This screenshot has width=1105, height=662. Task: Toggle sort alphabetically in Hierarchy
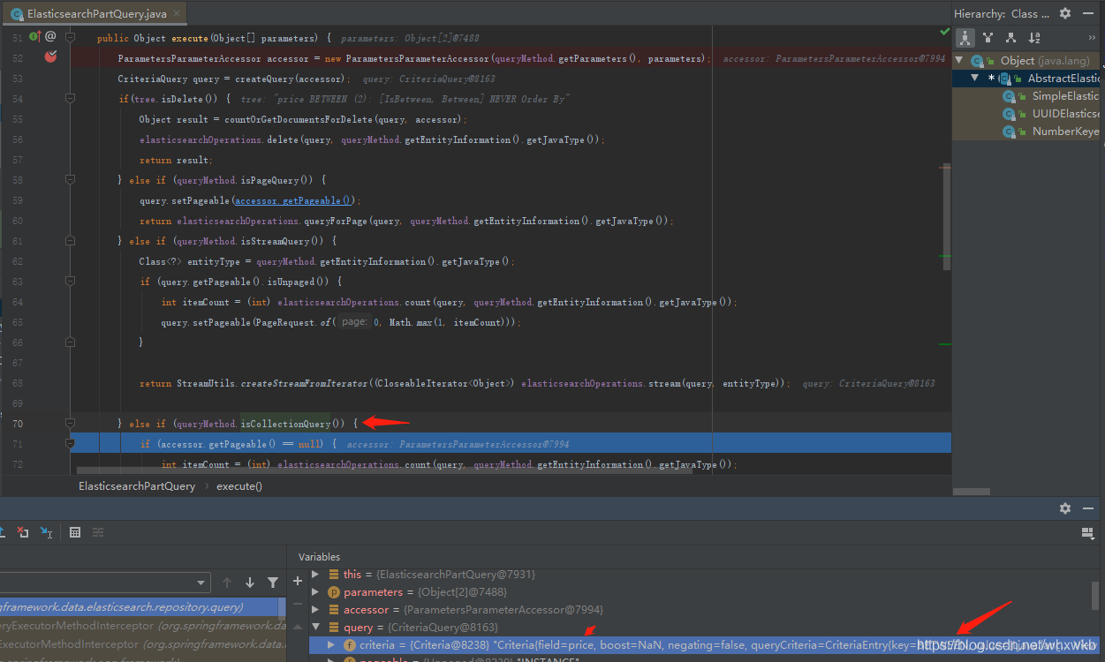point(1034,38)
